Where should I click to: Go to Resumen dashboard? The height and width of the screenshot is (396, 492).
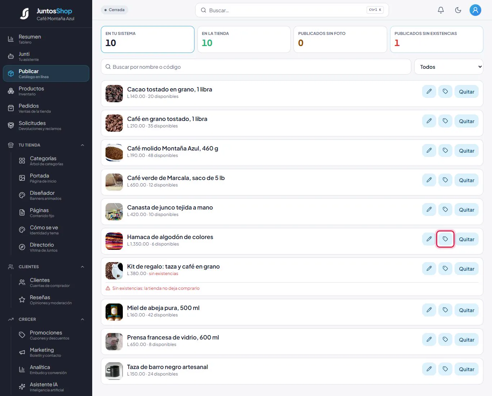pos(46,39)
